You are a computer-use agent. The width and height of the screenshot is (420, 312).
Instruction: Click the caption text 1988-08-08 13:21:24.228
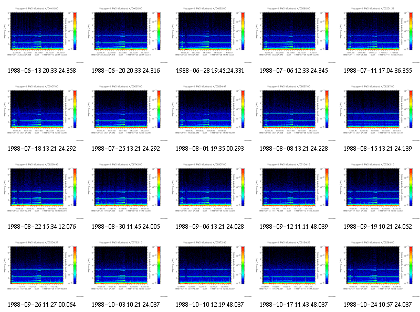(x=293, y=149)
